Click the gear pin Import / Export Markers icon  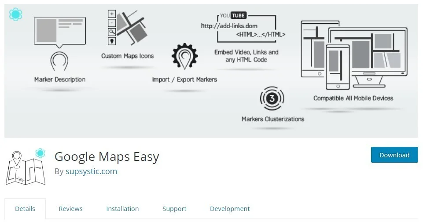[184, 57]
